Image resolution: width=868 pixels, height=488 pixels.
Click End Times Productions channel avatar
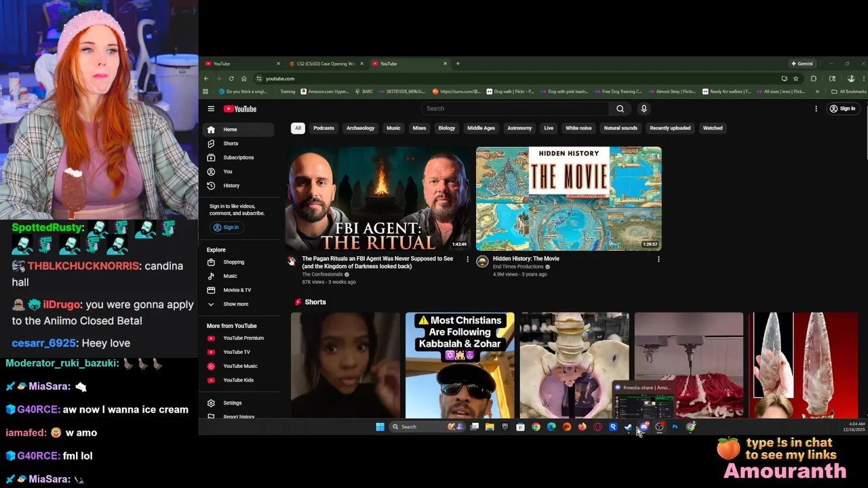482,262
